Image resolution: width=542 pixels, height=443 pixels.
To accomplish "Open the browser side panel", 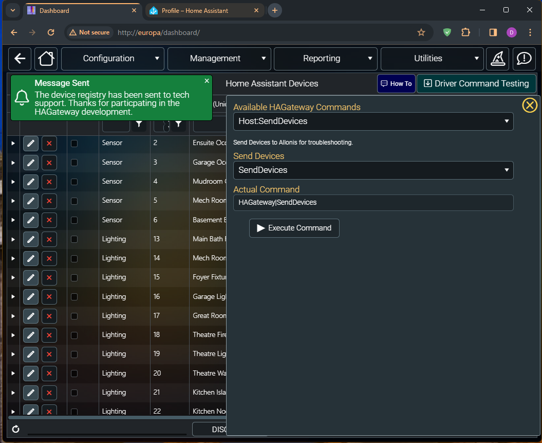I will [x=493, y=32].
